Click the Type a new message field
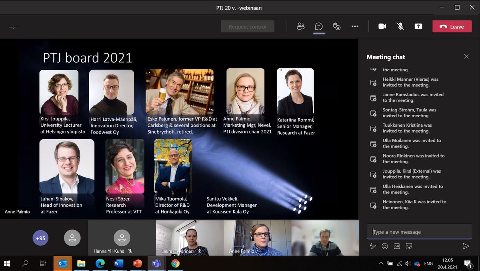 click(420, 232)
